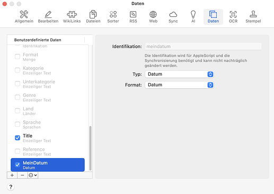
Task: Open the WikiLinks preferences pane
Action: pyautogui.click(x=72, y=17)
